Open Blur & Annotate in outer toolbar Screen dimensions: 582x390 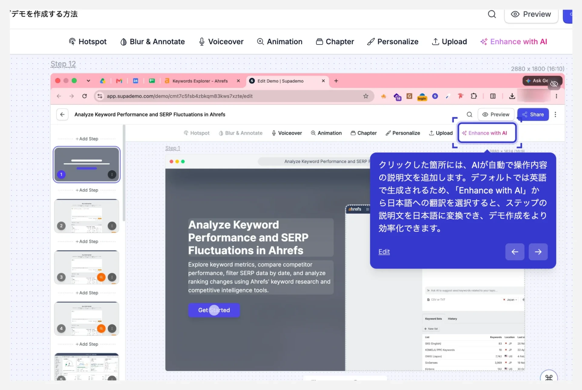(x=152, y=41)
